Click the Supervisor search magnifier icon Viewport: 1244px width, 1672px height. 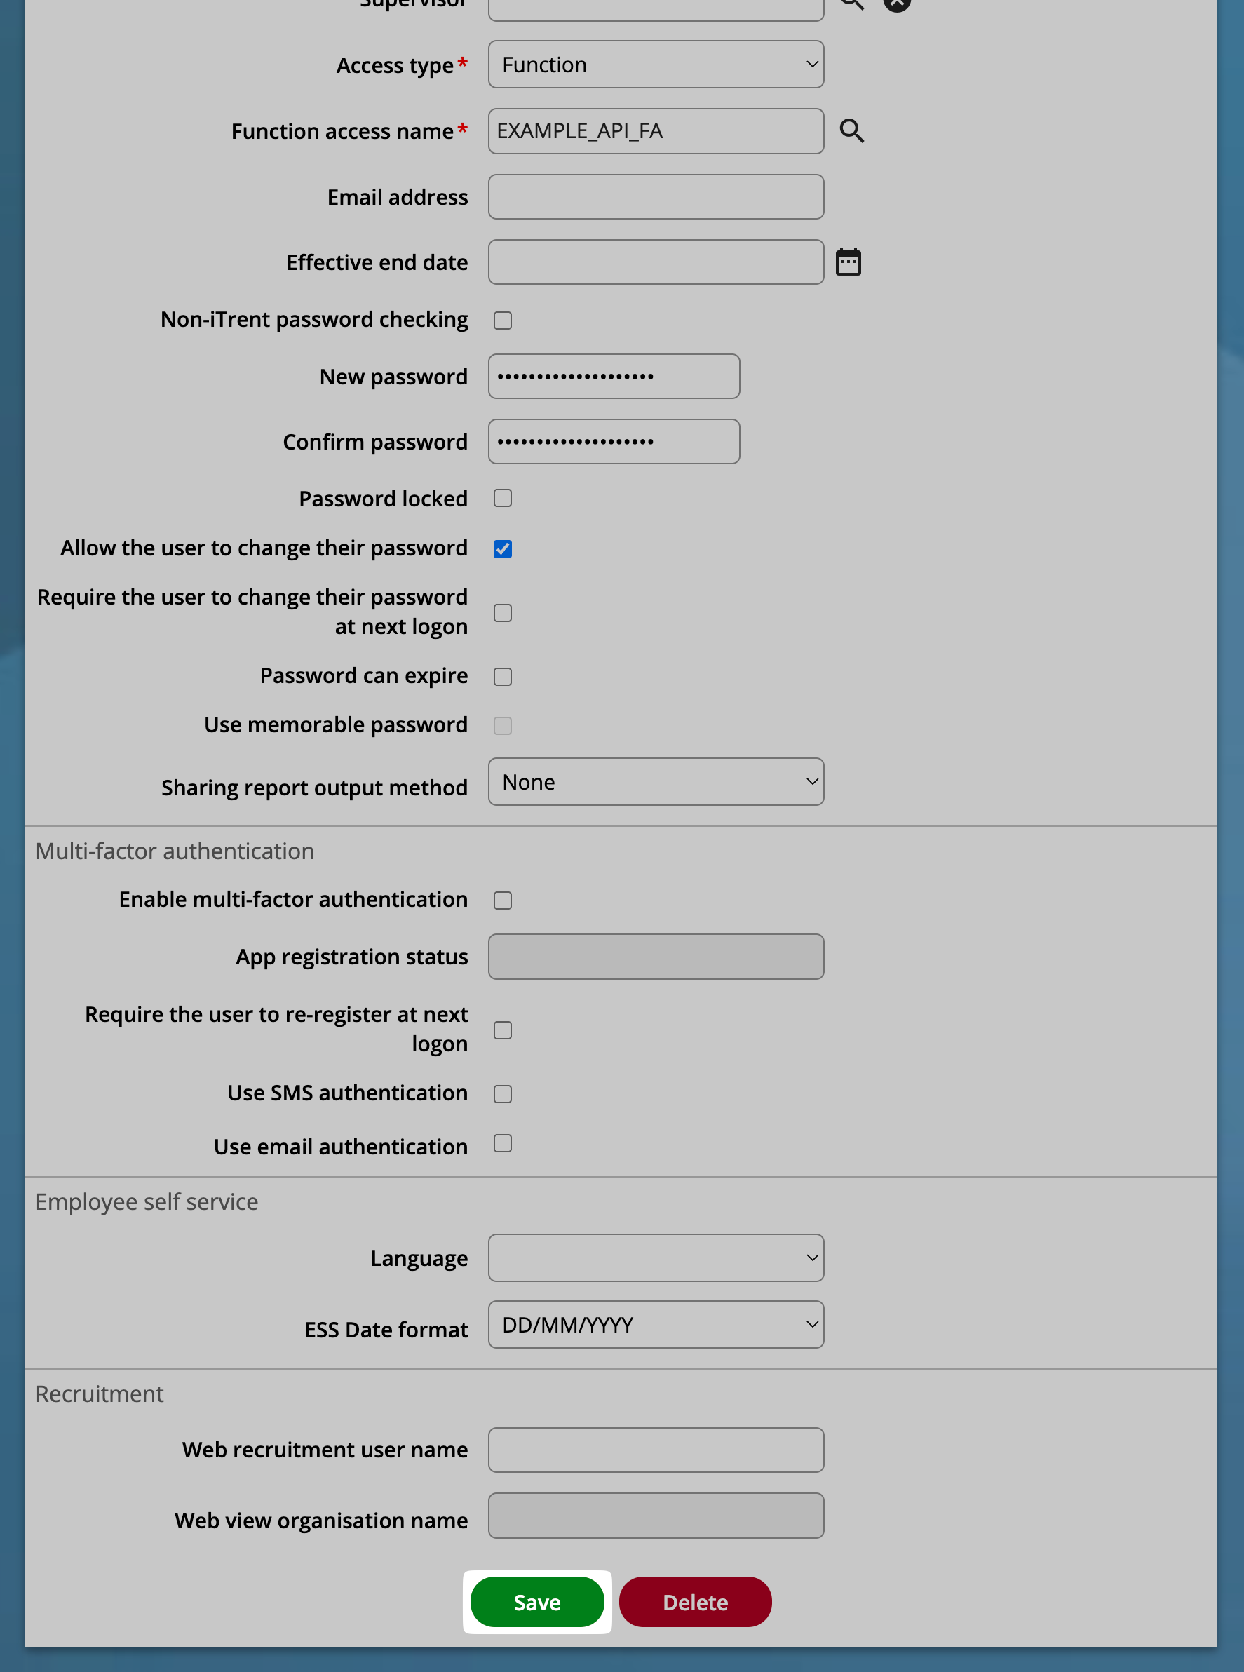click(851, 3)
